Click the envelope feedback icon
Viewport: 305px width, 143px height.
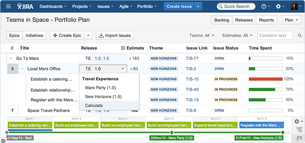click(x=3, y=140)
